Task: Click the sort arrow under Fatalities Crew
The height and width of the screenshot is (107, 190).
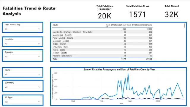Action: (107, 26)
